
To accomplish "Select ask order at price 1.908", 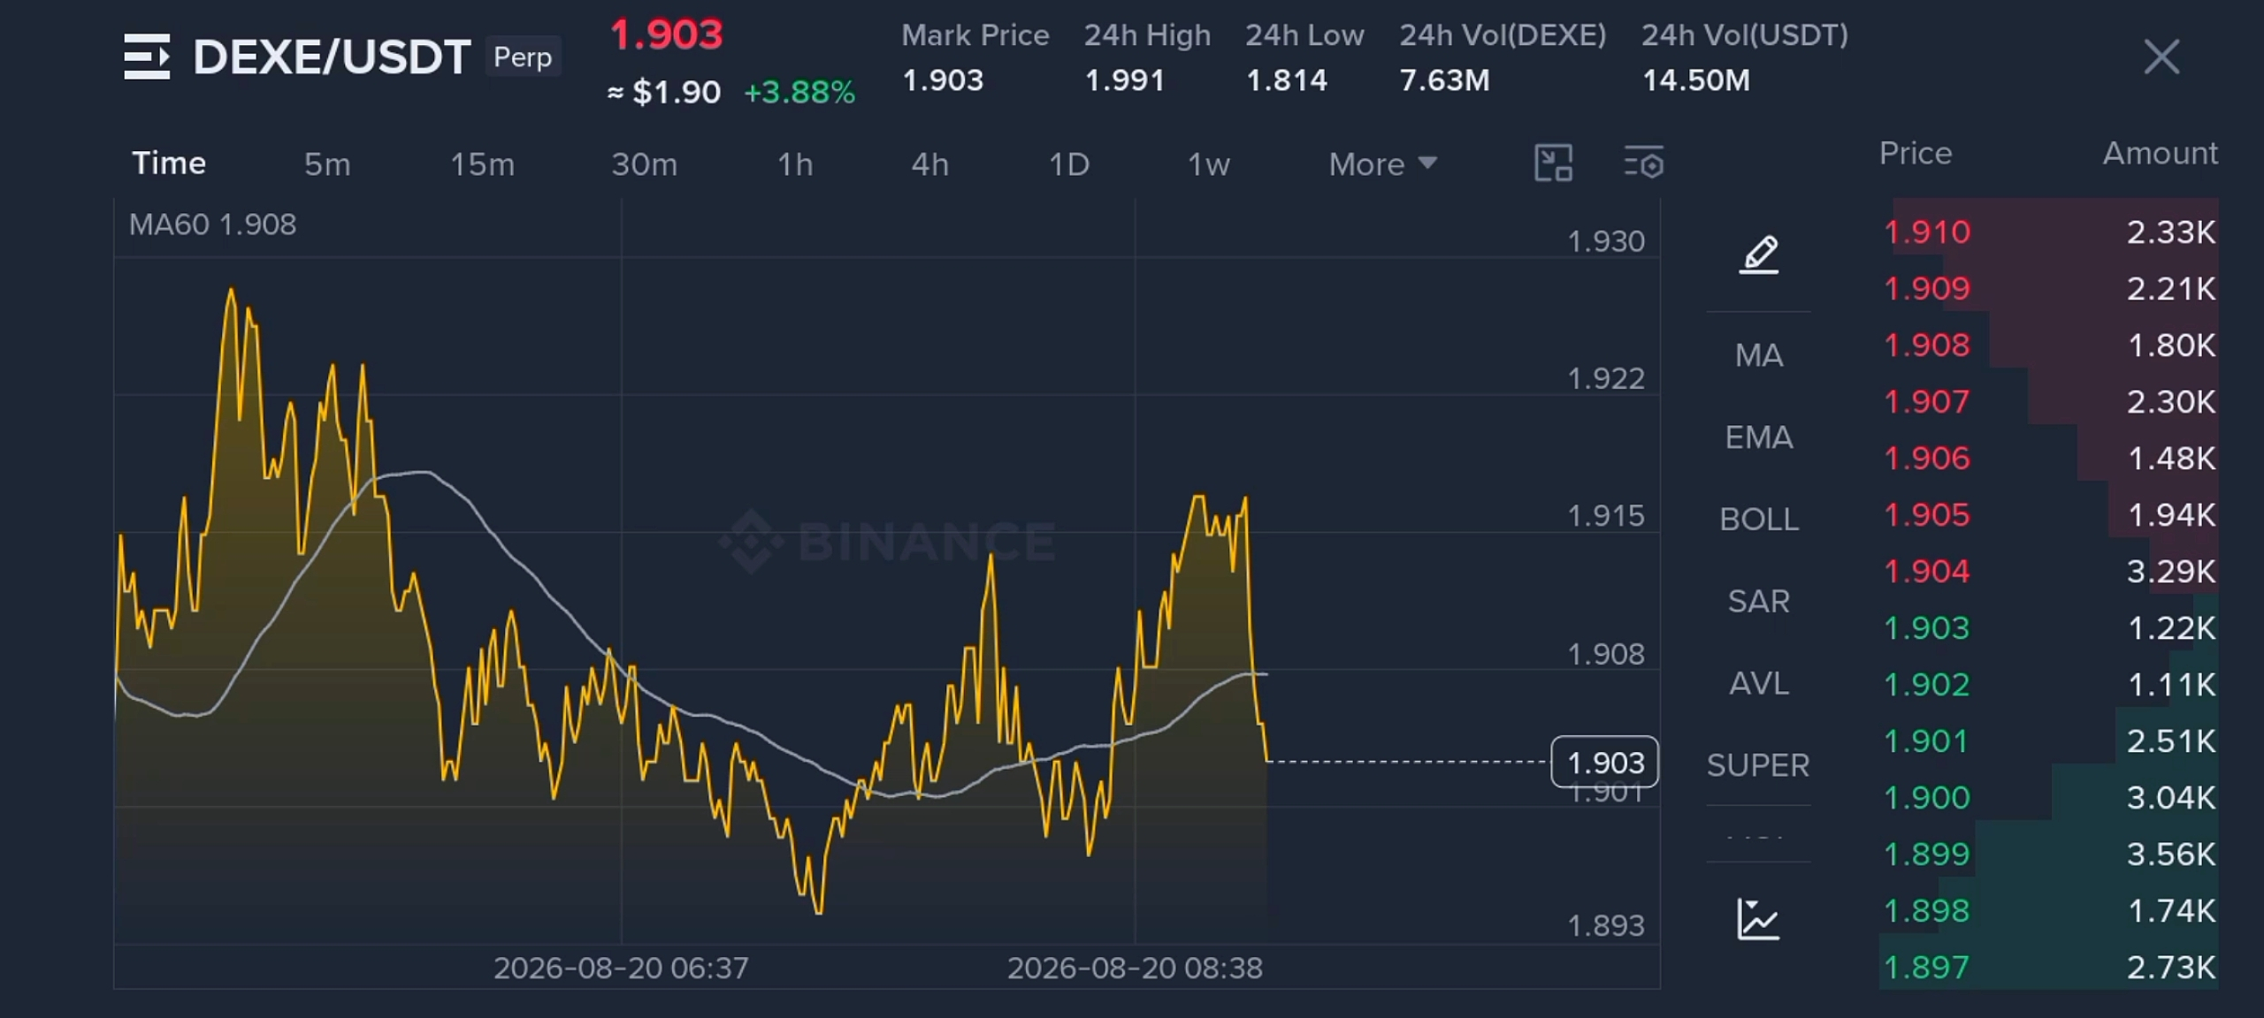I will coord(2049,345).
